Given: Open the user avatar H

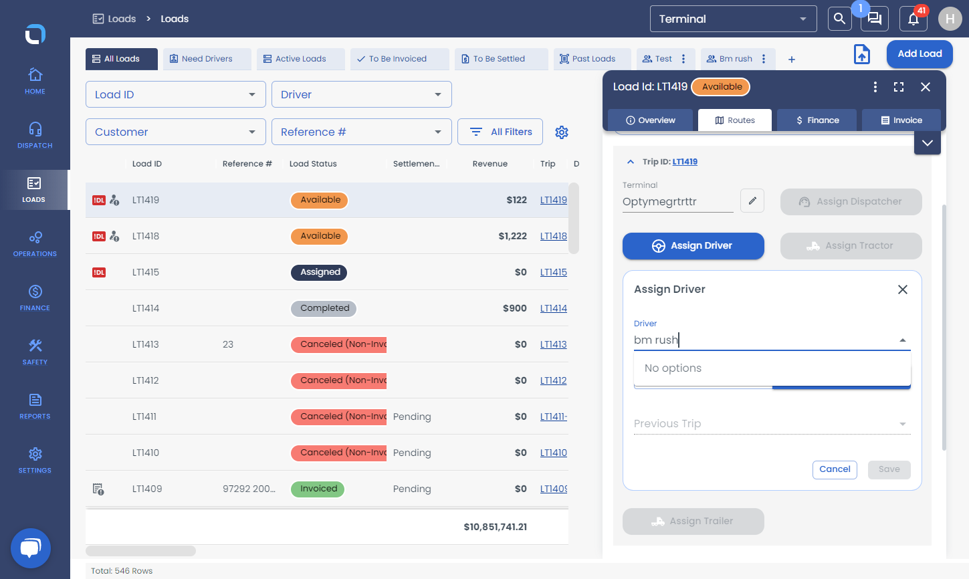Looking at the screenshot, I should pyautogui.click(x=950, y=19).
